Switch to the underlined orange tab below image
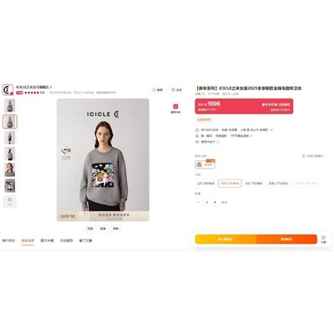 pos(28,240)
